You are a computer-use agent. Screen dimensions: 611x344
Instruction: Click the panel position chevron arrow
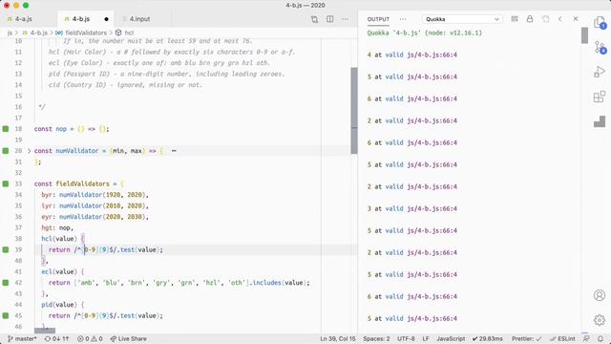(x=560, y=19)
